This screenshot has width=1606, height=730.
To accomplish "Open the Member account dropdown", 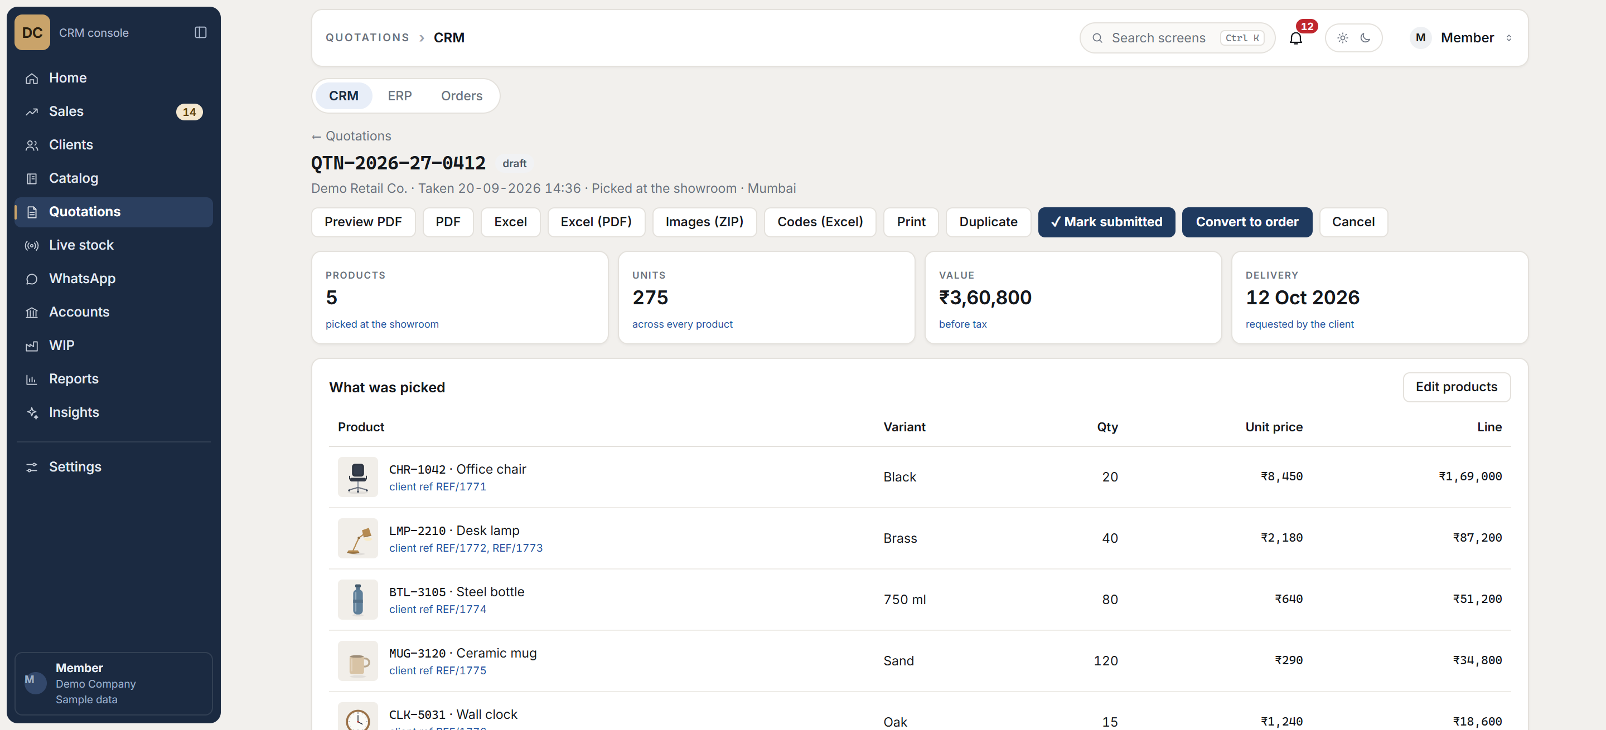I will (1462, 38).
